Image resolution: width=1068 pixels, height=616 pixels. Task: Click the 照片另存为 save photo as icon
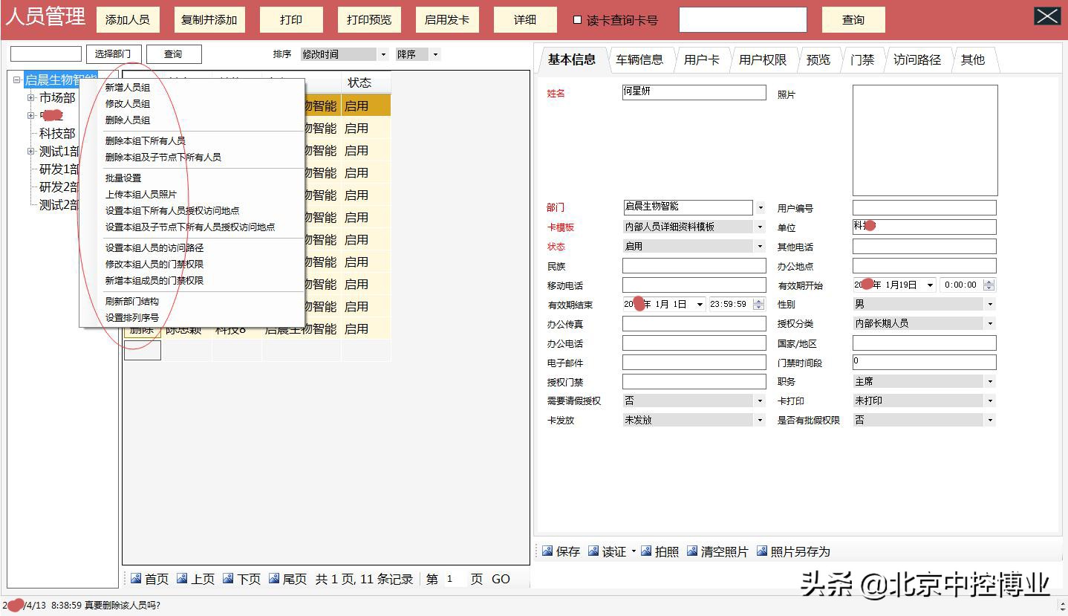click(762, 551)
